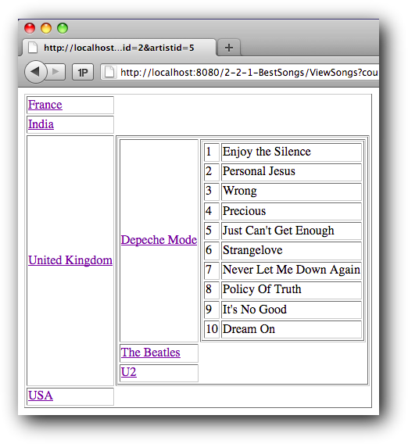Click the yellow minimize window button

point(46,28)
